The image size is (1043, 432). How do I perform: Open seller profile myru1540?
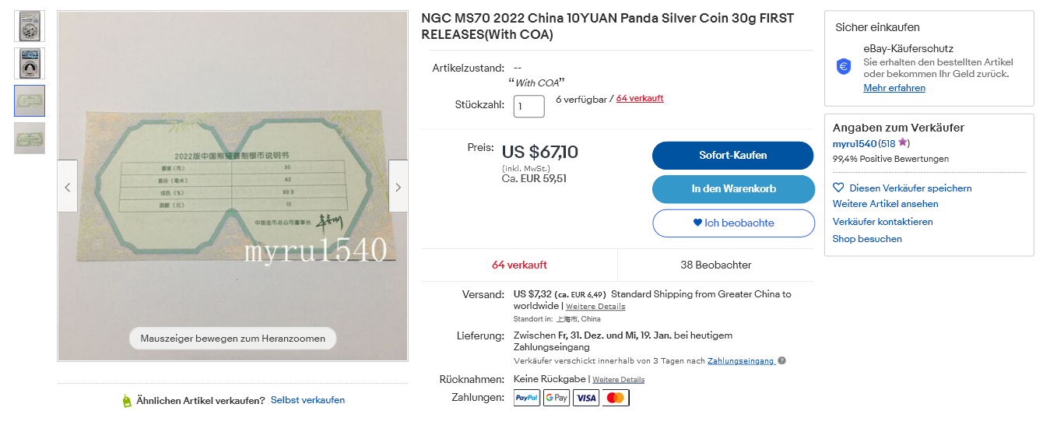[855, 143]
